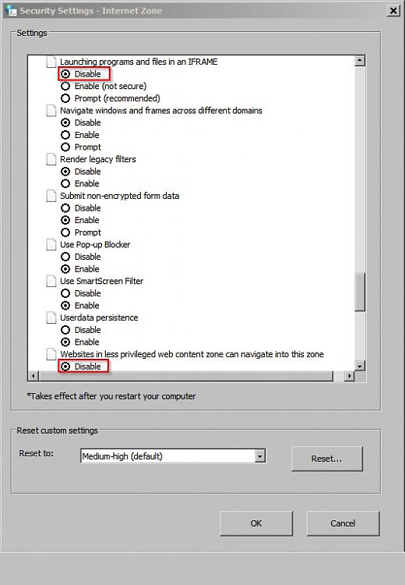The width and height of the screenshot is (405, 585).
Task: Click the Security Settings title bar icon
Action: [x=12, y=10]
